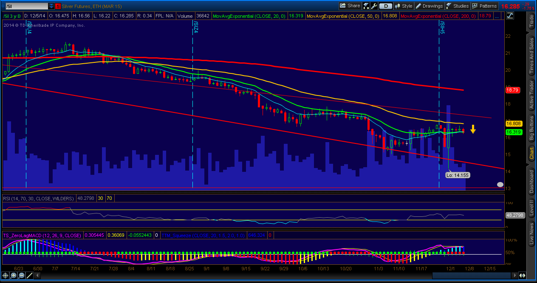Open the Patterns menu
Image resolution: width=537 pixels, height=283 pixels.
485,6
